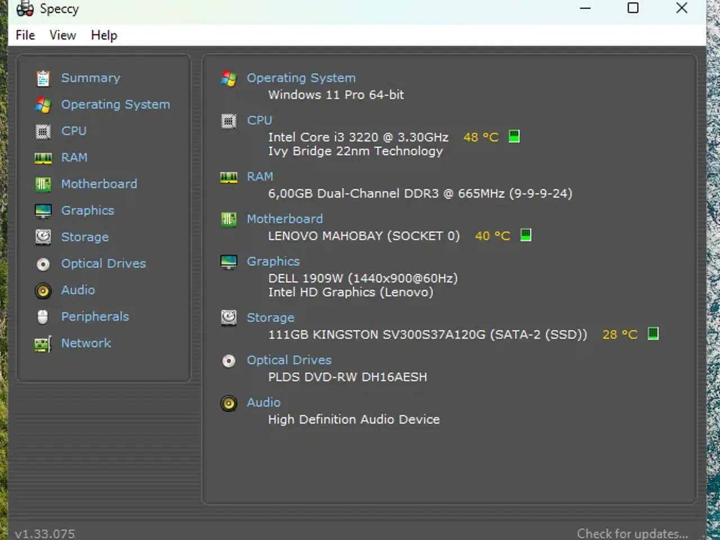Open the File menu

point(25,35)
